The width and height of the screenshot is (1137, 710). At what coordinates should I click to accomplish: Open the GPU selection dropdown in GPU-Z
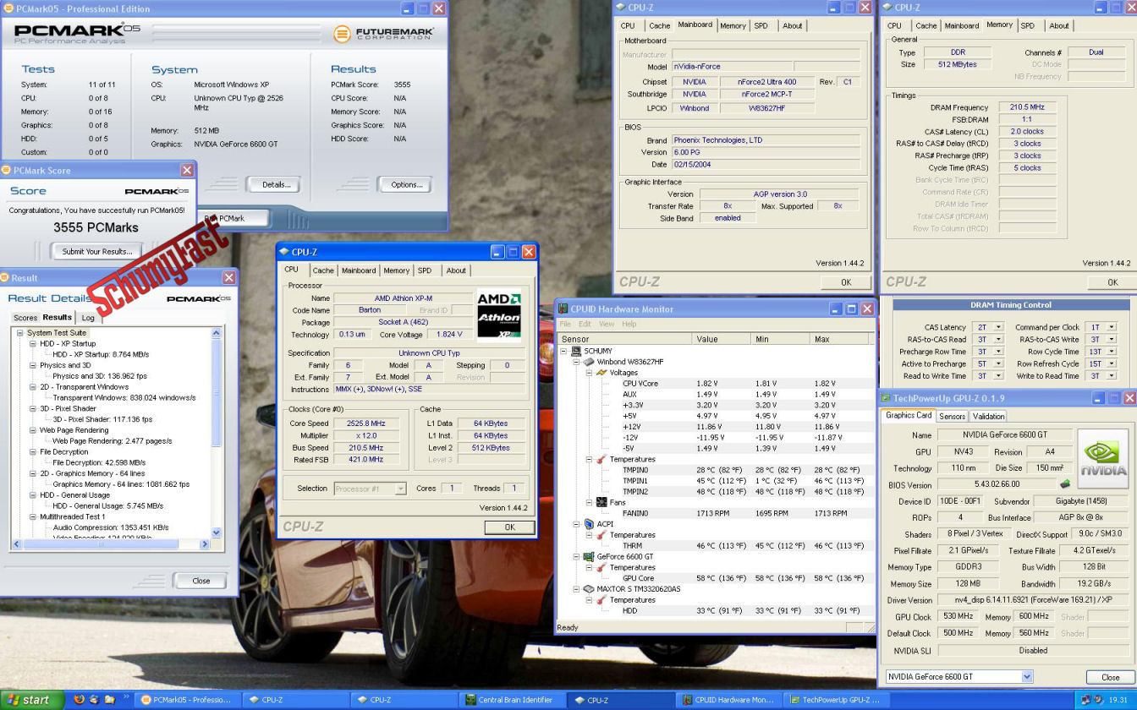tap(1027, 676)
